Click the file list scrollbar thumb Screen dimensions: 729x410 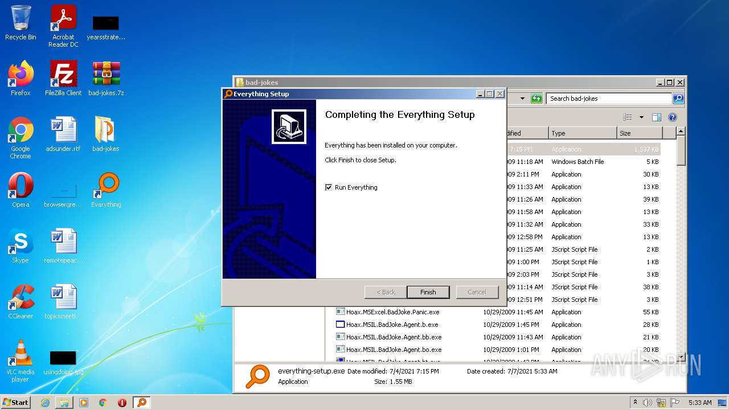pyautogui.click(x=681, y=150)
